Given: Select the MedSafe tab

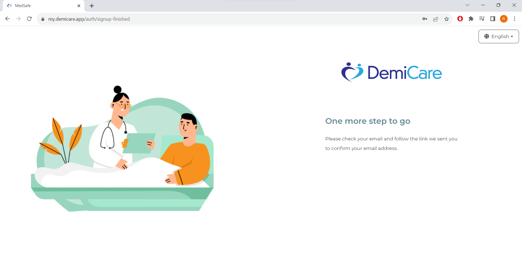Looking at the screenshot, I should pyautogui.click(x=43, y=6).
